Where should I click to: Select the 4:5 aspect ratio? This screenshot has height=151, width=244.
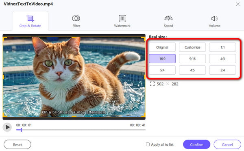[192, 70]
